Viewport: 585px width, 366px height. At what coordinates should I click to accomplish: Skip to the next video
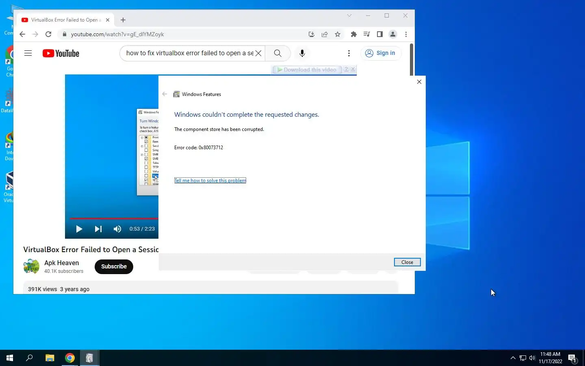point(98,229)
